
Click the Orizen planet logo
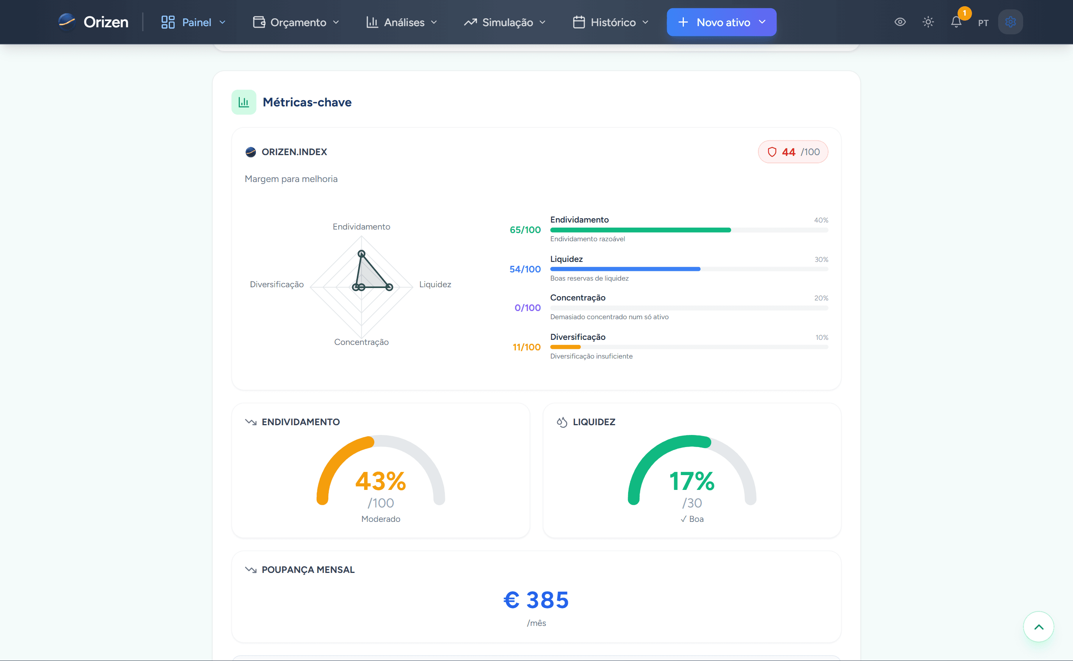pos(67,22)
